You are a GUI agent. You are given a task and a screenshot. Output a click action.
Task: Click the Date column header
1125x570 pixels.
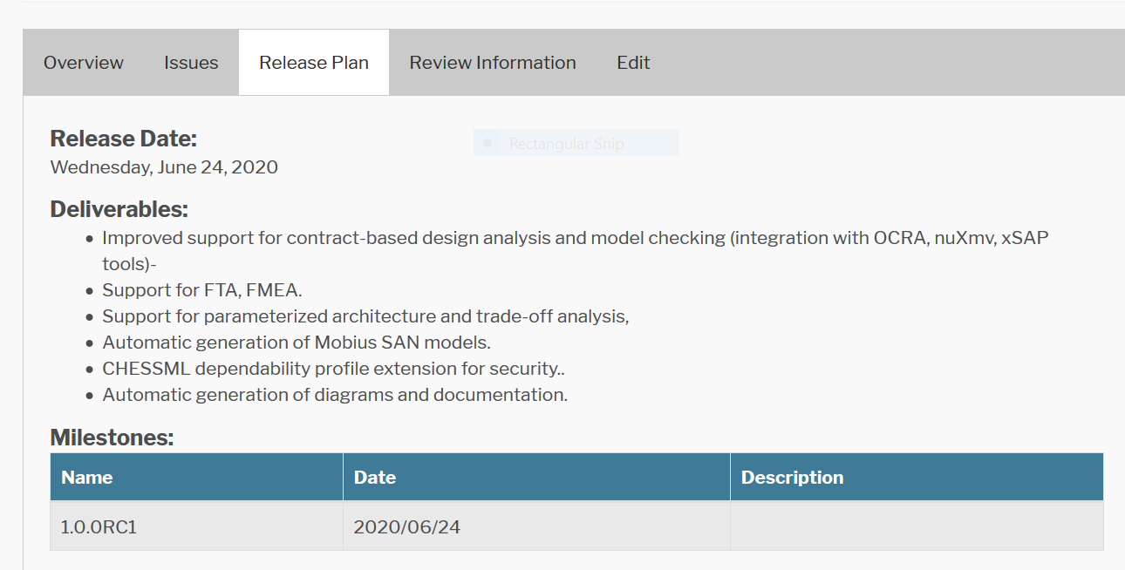click(x=375, y=478)
